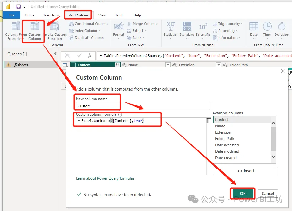Open the Tools ribbon tab

(120, 15)
